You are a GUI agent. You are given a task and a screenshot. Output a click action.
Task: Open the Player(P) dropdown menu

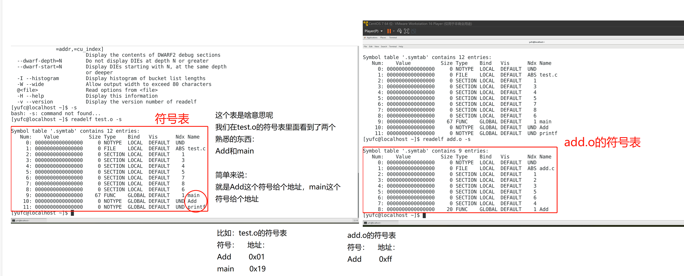pyautogui.click(x=373, y=31)
